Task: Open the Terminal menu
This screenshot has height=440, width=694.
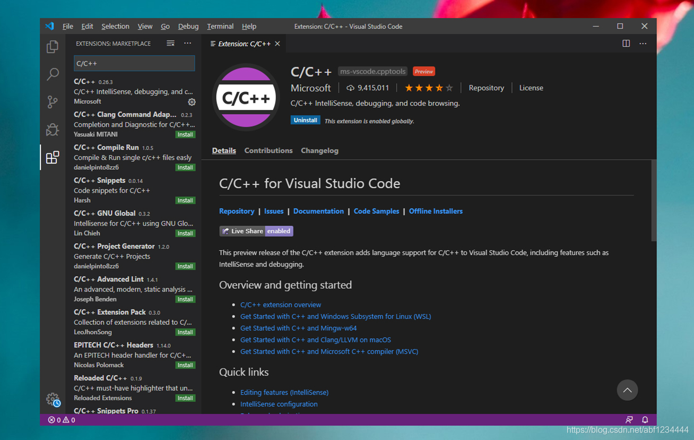Action: point(220,26)
